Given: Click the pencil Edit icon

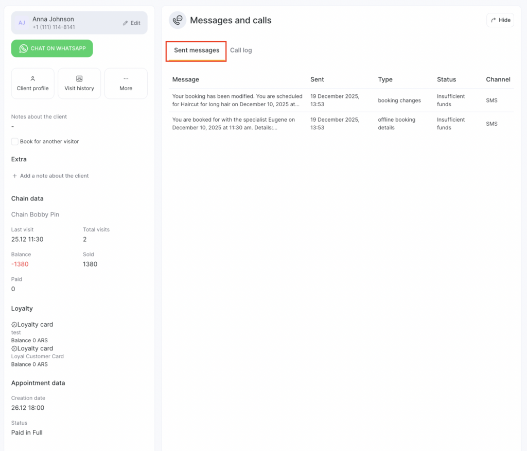Looking at the screenshot, I should (x=125, y=23).
